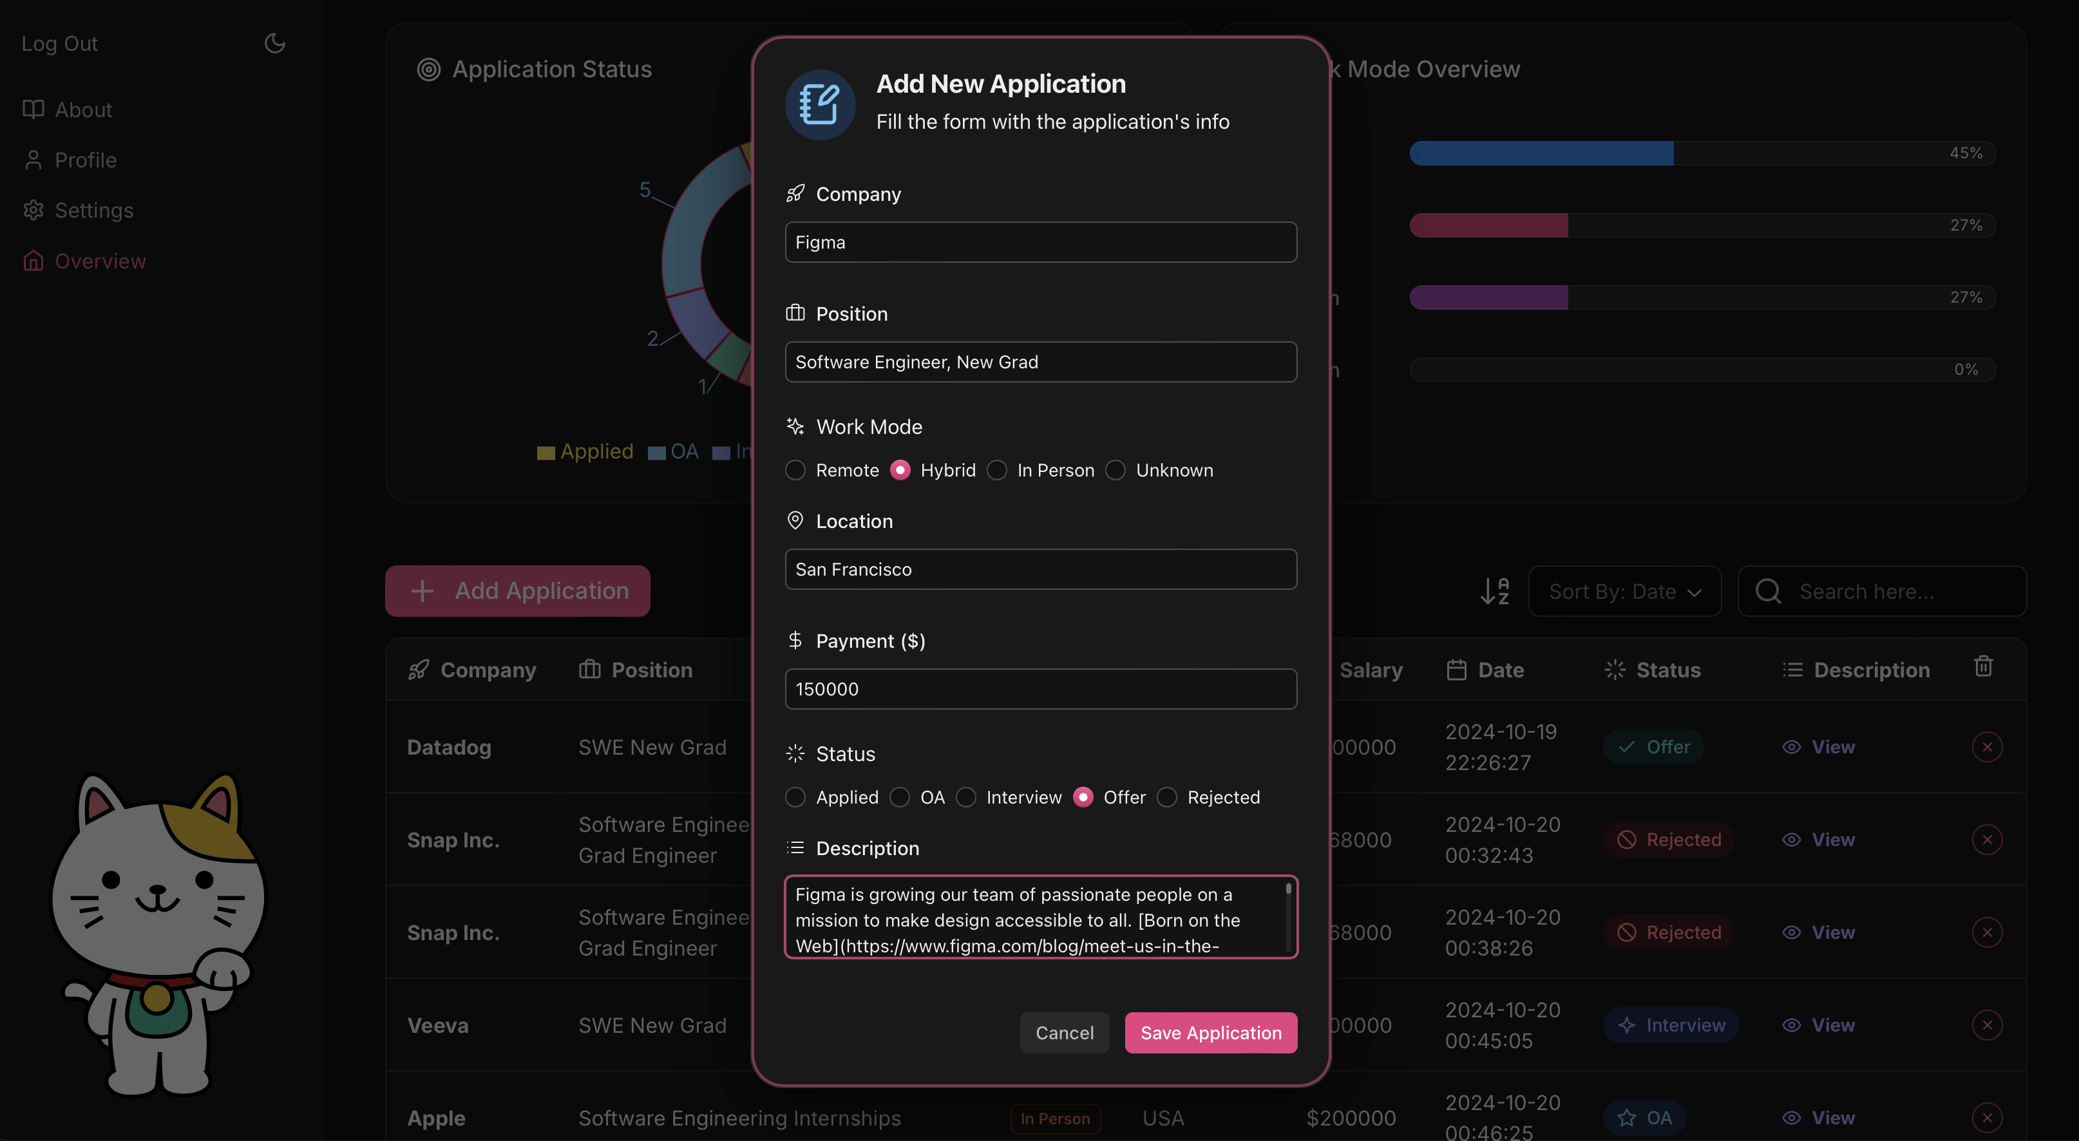Choose the Rejected status option
The image size is (2079, 1141).
click(x=1167, y=797)
